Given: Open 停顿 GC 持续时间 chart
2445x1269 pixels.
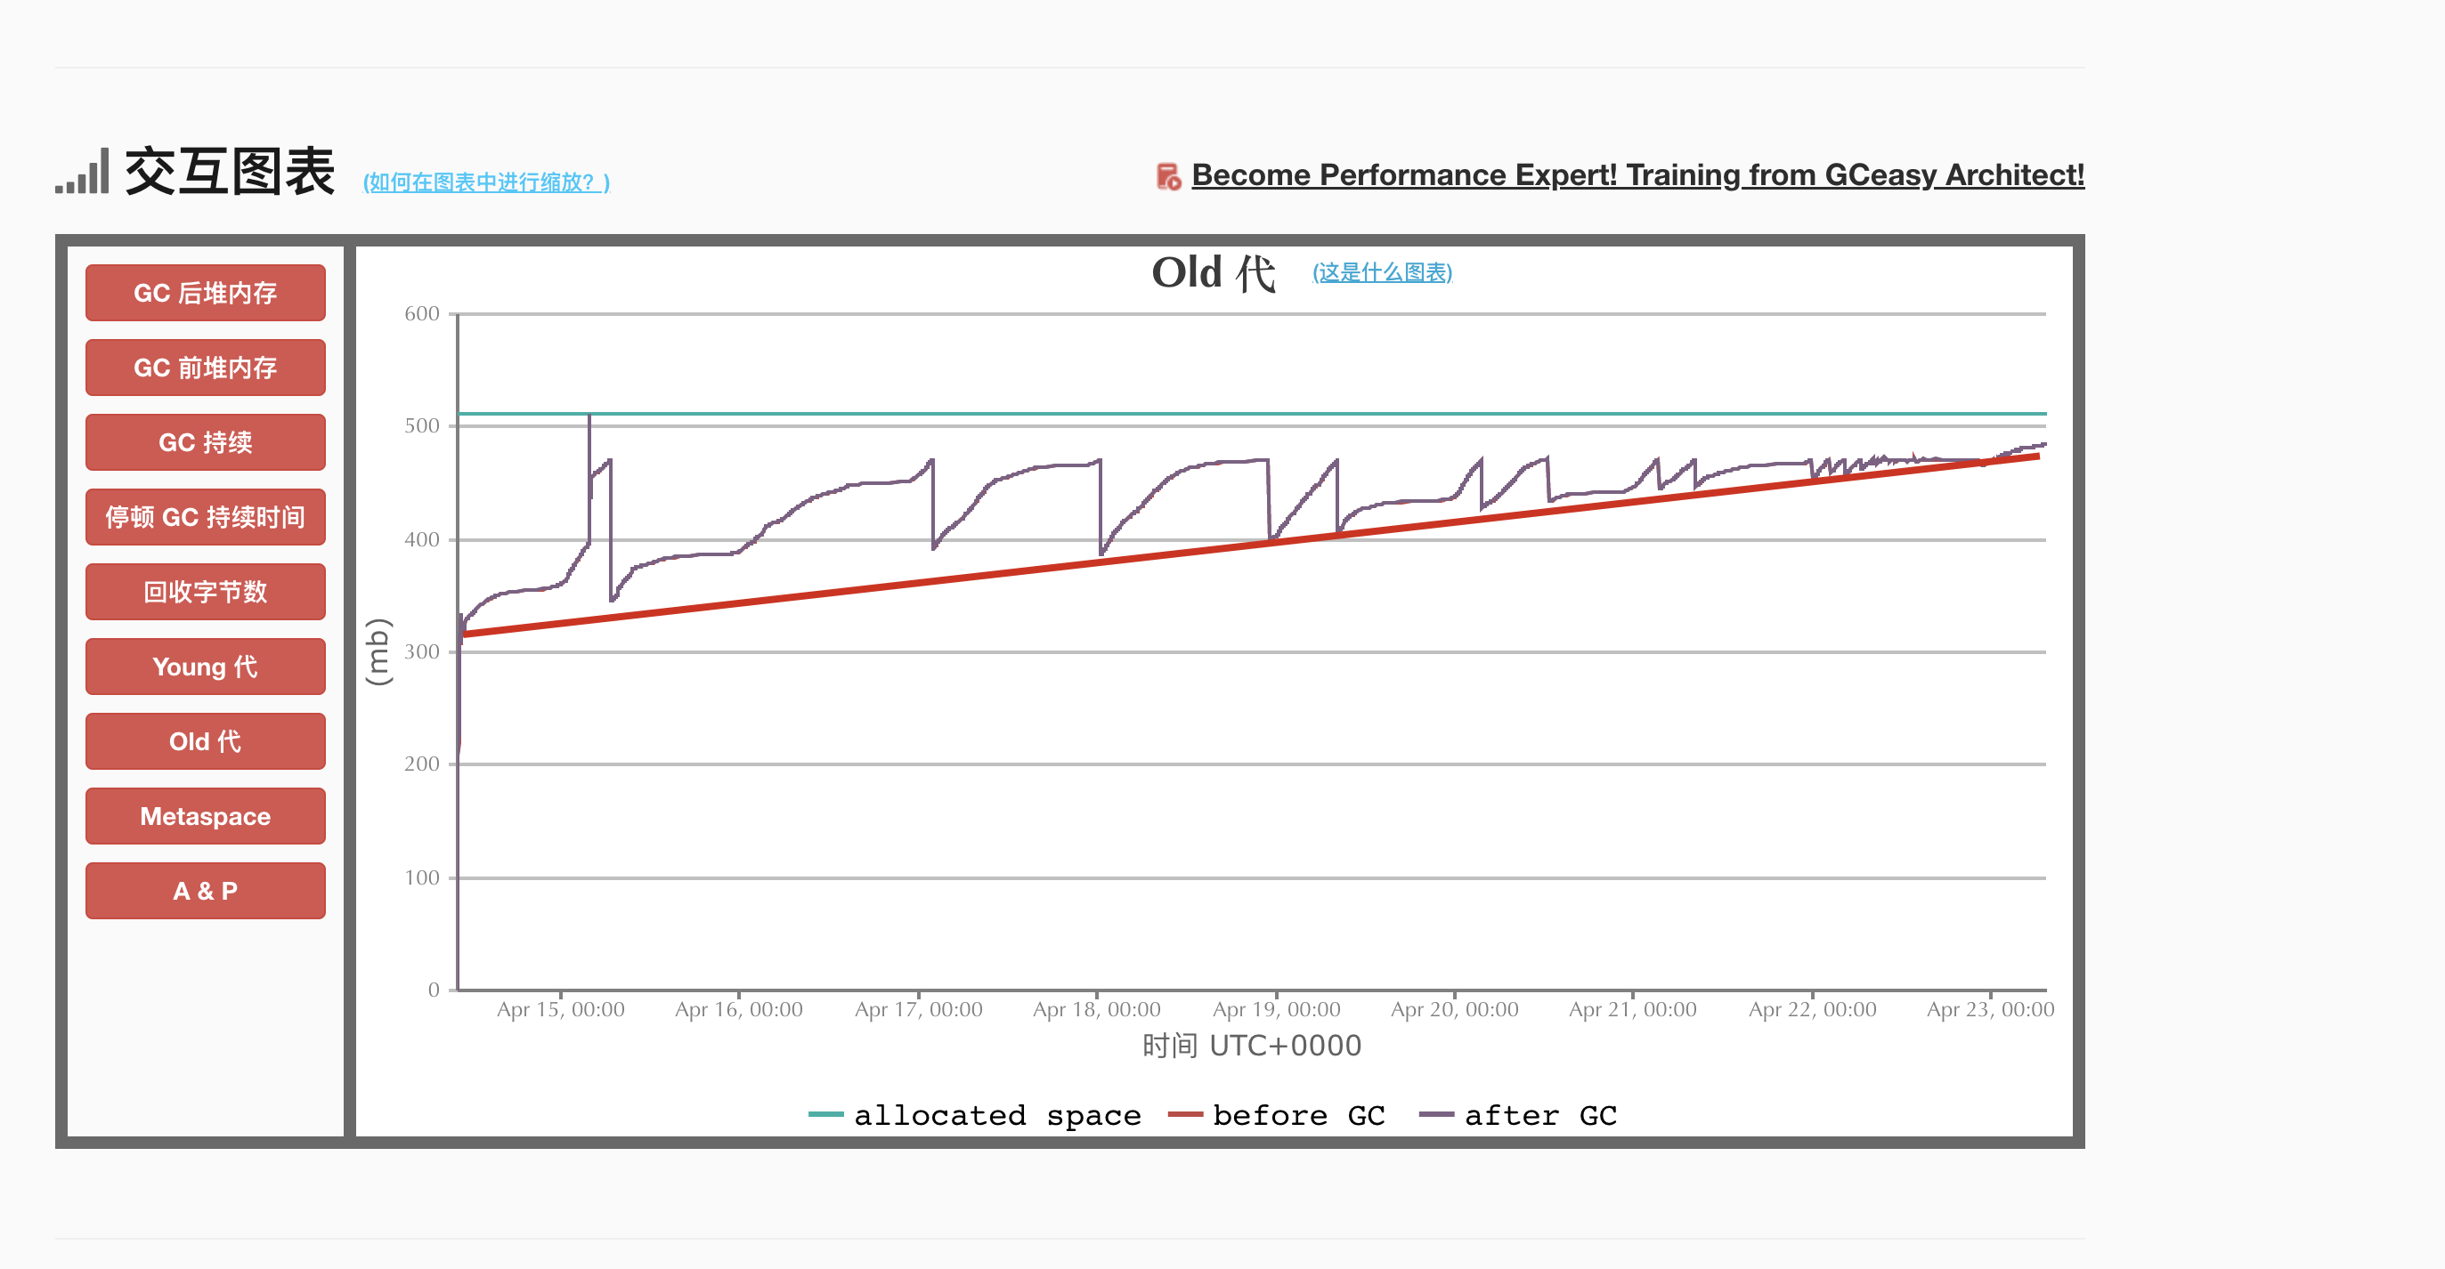Looking at the screenshot, I should [x=205, y=518].
